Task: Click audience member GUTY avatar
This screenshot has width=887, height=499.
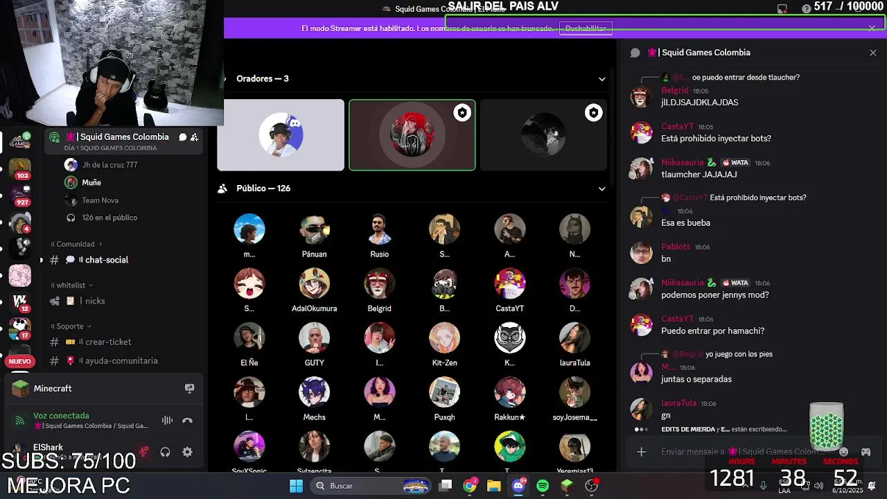Action: click(x=314, y=338)
